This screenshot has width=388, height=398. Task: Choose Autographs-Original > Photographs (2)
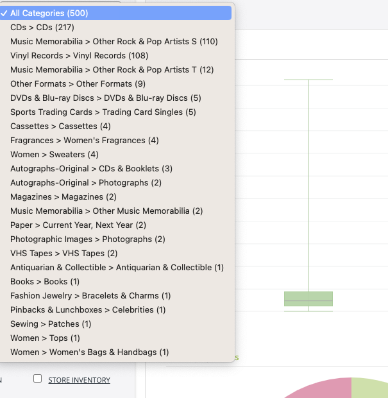tap(115, 183)
